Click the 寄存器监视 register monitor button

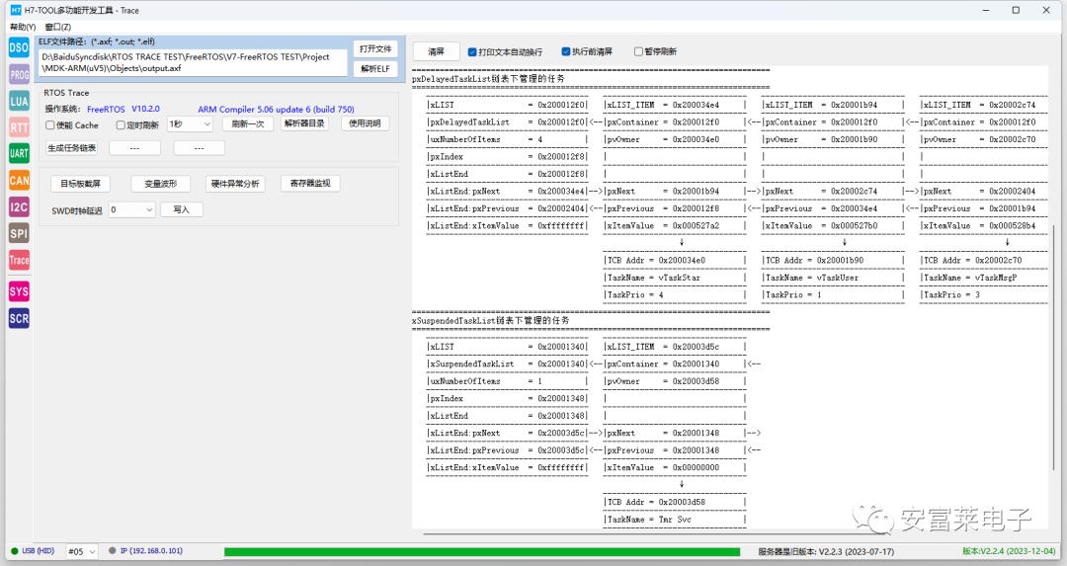coord(310,184)
